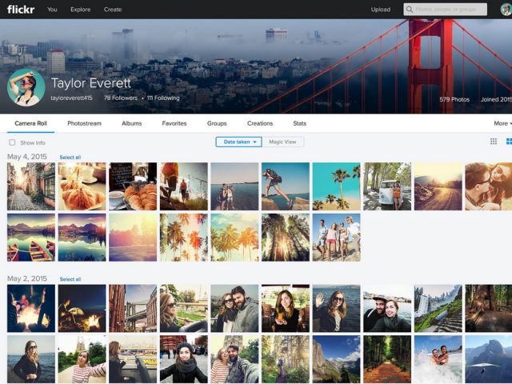512x384 pixels.
Task: Expand the Date taken dropdown
Action: pyautogui.click(x=238, y=142)
